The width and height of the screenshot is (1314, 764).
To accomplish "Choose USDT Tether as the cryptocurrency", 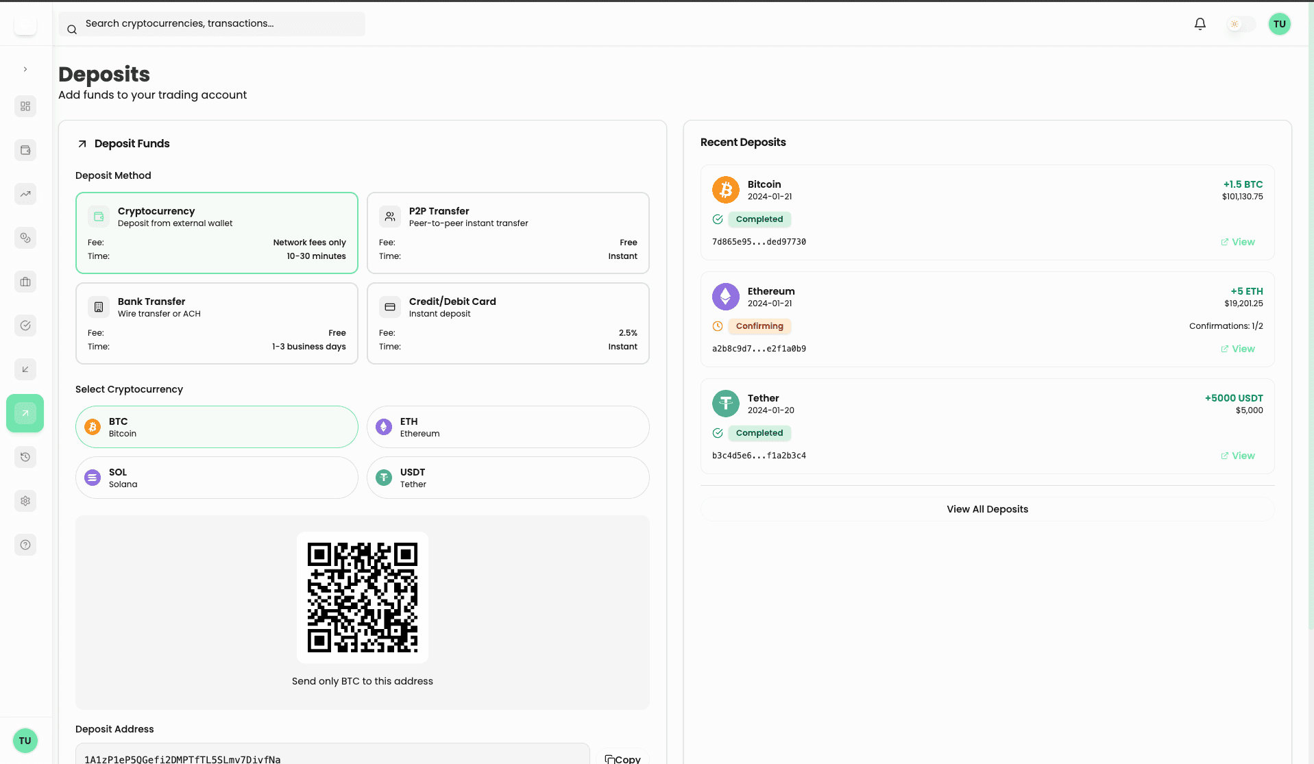I will click(507, 477).
